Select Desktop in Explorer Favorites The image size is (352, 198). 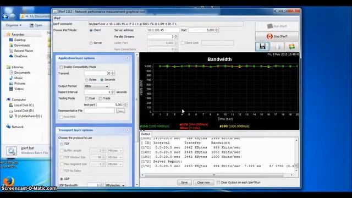pos(20,40)
